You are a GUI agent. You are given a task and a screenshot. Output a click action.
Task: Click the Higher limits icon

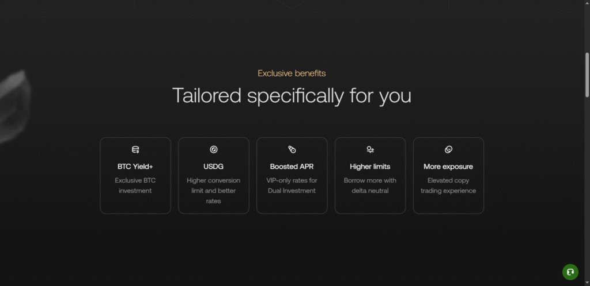pyautogui.click(x=370, y=150)
